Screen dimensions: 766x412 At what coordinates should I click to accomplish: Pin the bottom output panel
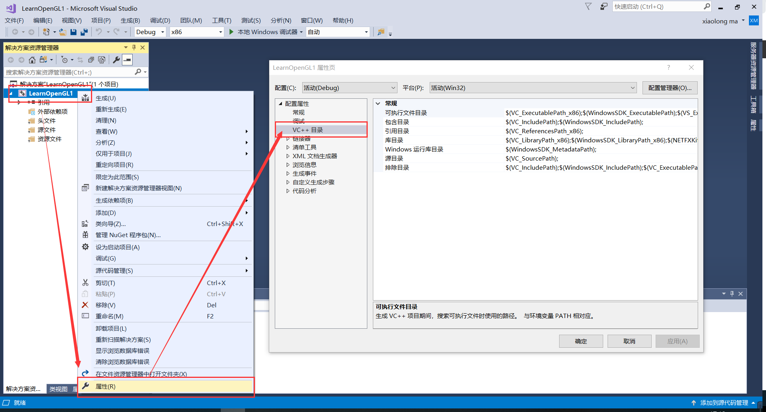(x=732, y=293)
